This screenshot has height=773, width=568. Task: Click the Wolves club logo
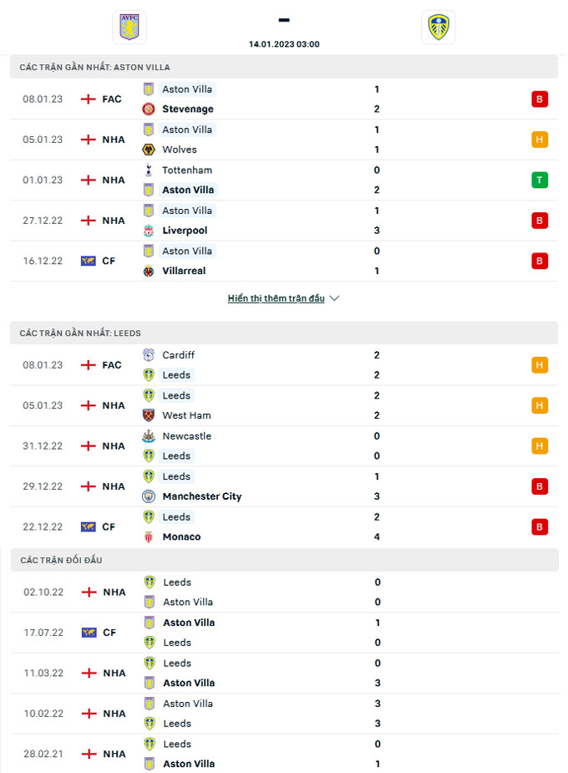149,150
